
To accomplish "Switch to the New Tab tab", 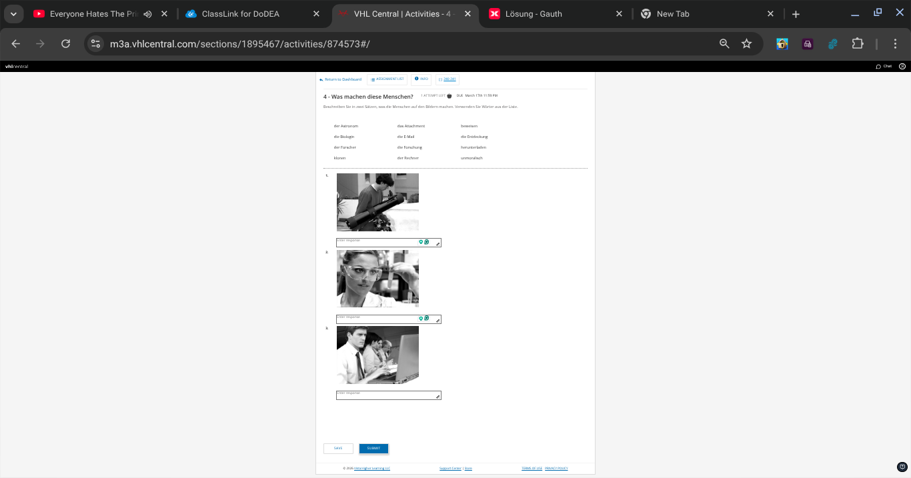I will (699, 14).
